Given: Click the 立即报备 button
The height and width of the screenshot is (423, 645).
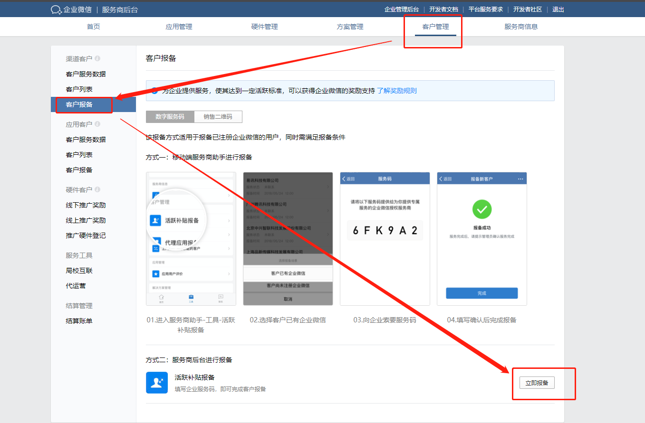Looking at the screenshot, I should click(537, 383).
